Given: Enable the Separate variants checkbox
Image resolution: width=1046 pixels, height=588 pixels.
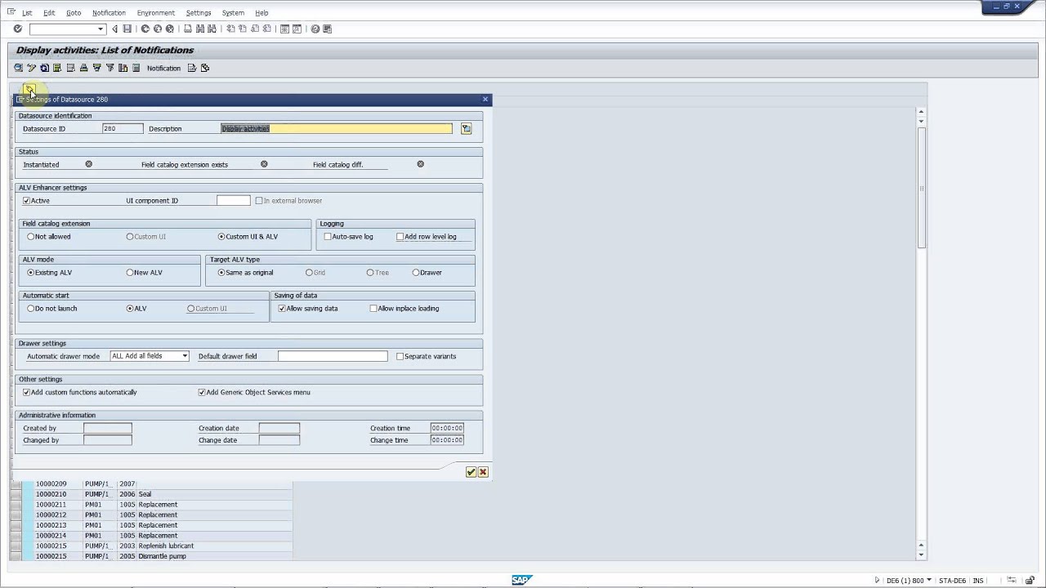Looking at the screenshot, I should point(400,356).
